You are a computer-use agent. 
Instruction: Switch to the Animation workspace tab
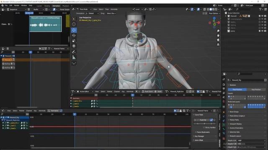coord(56,6)
